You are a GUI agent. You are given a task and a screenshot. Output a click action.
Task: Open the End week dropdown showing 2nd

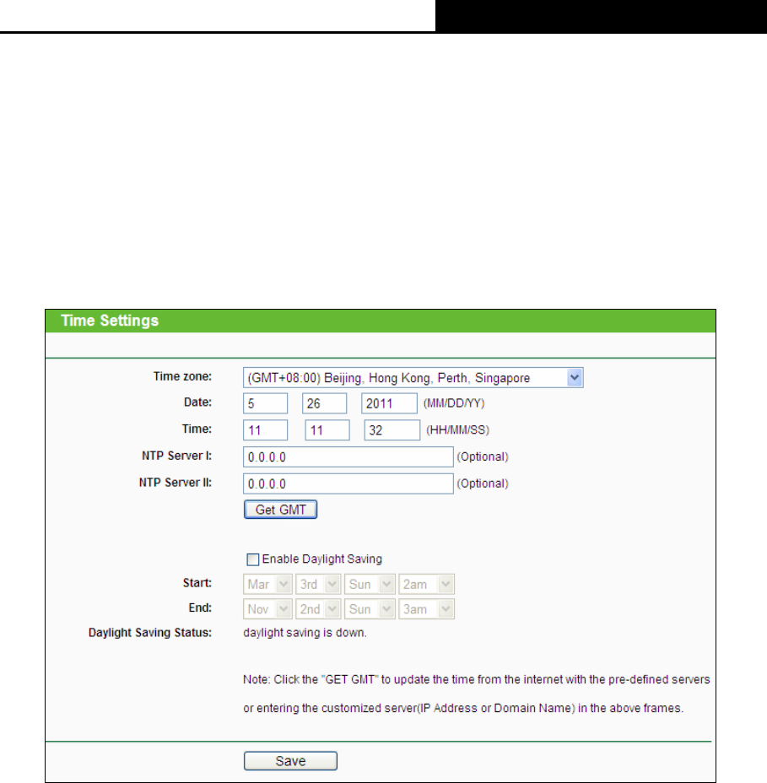[318, 609]
